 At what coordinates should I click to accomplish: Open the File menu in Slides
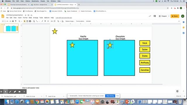pyautogui.click(x=7, y=18)
